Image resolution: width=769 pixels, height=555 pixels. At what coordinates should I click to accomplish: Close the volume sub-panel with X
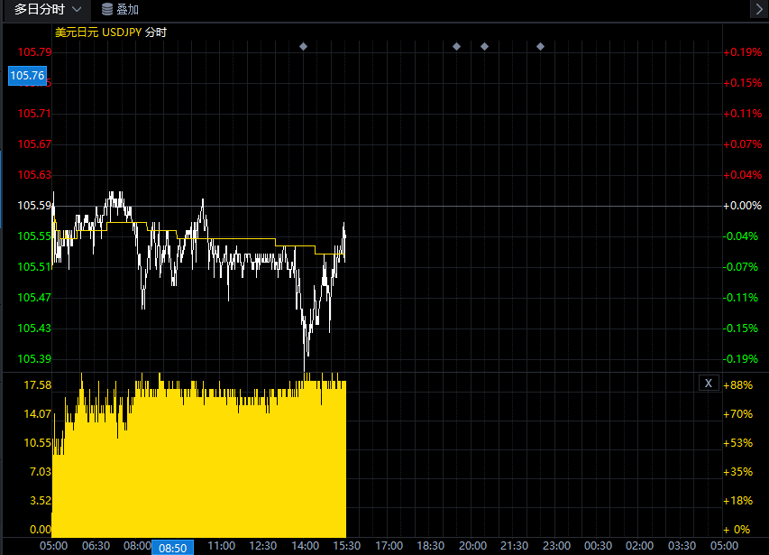[x=709, y=384]
